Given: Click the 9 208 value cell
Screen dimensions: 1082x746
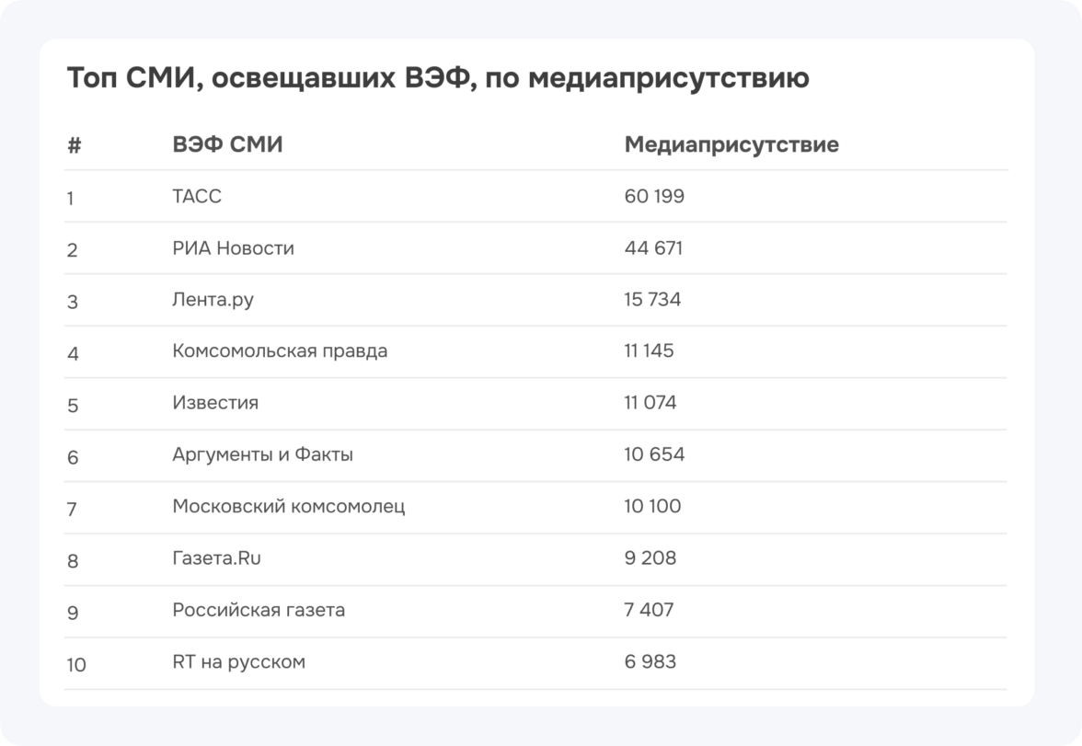Looking at the screenshot, I should (650, 558).
